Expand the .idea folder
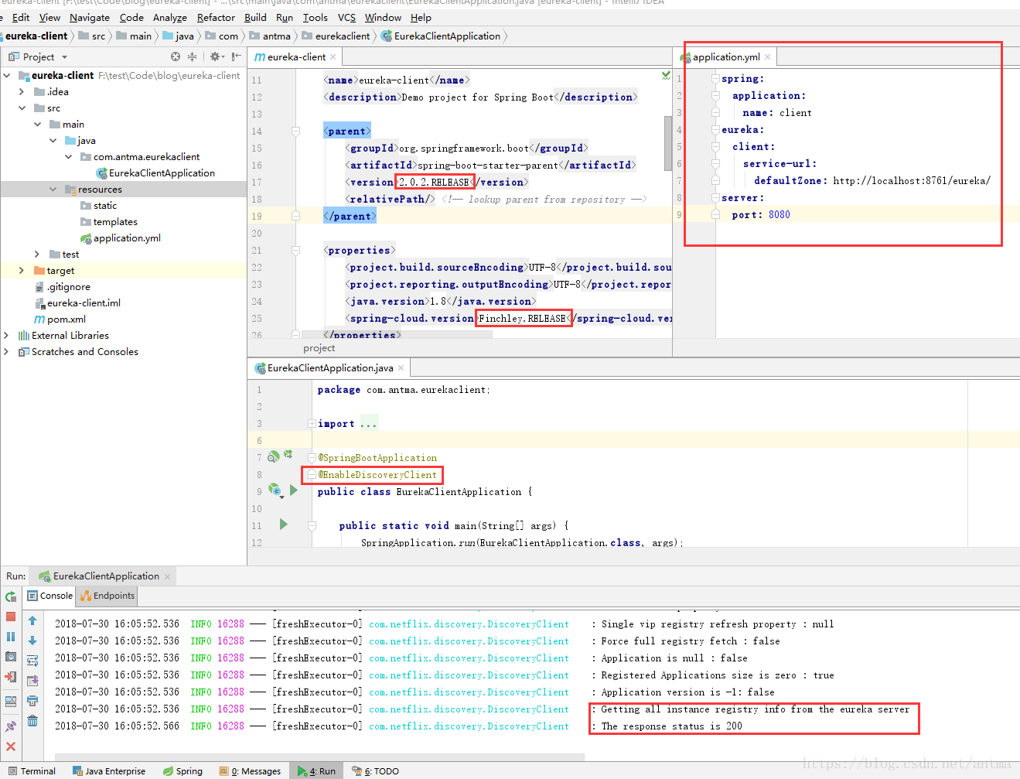Viewport: 1020px width, 779px height. pyautogui.click(x=22, y=91)
